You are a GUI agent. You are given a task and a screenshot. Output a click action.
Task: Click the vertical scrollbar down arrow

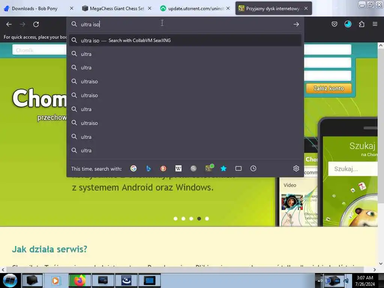(x=381, y=264)
